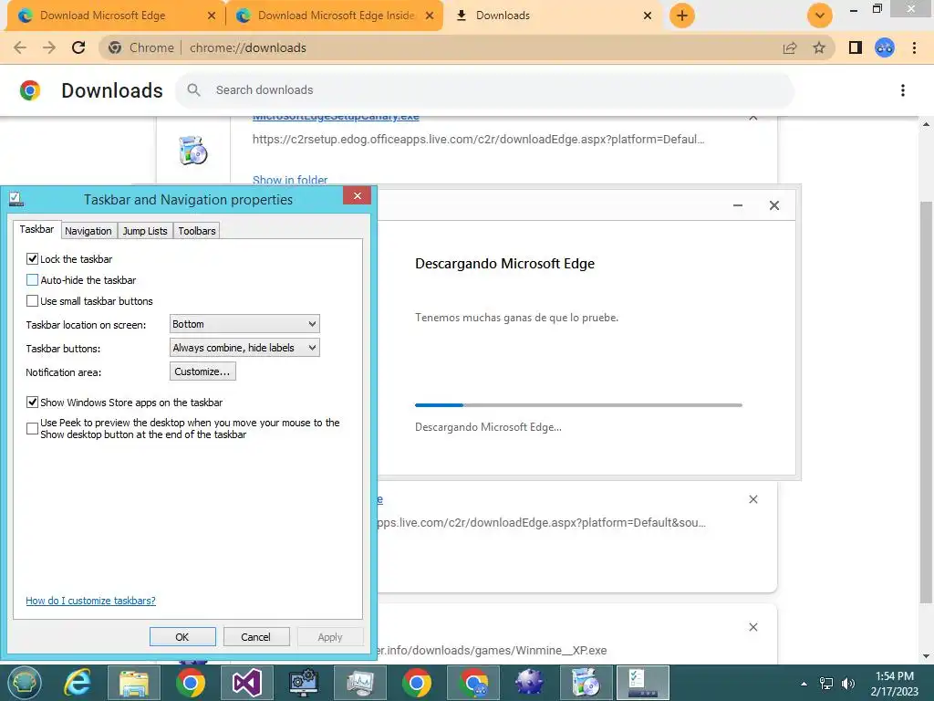Open Visual Studio from the taskbar
Screen dimensions: 934x701
(246, 683)
